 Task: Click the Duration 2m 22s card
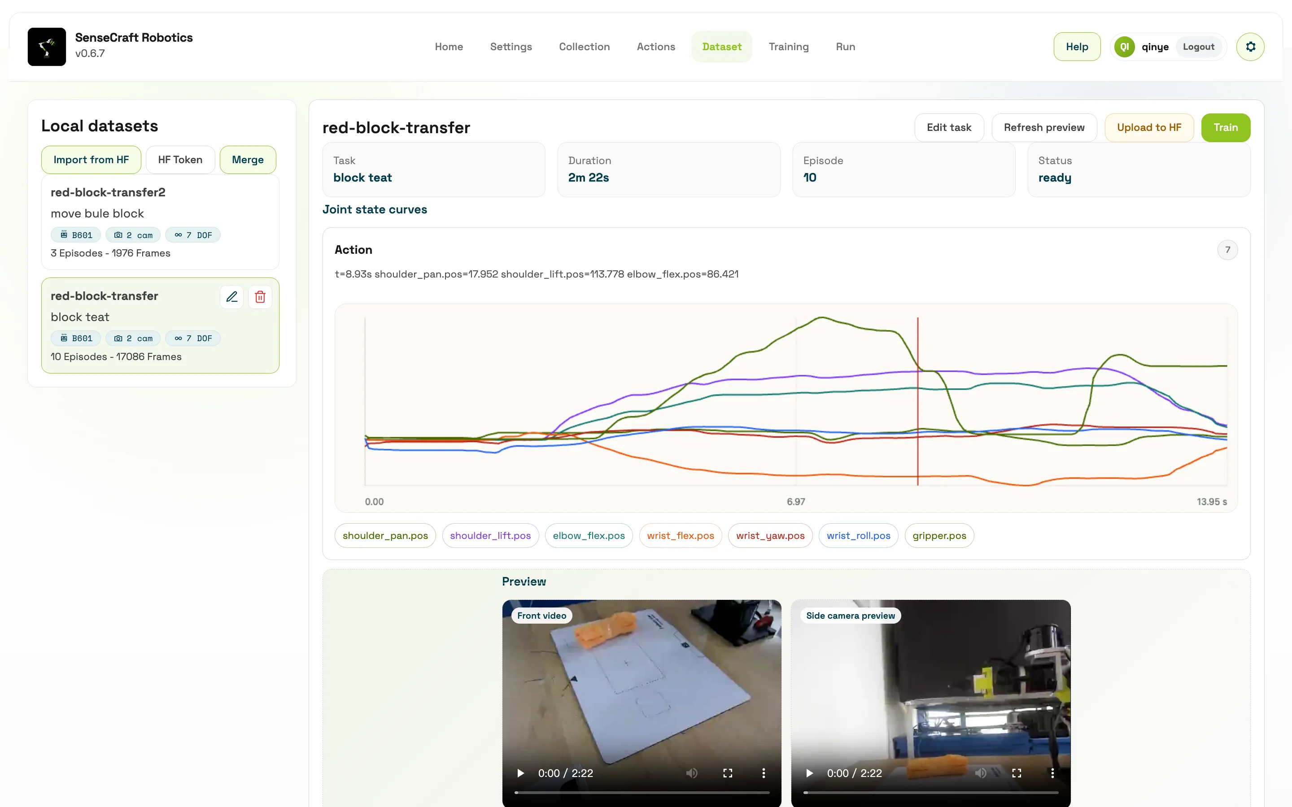click(668, 170)
